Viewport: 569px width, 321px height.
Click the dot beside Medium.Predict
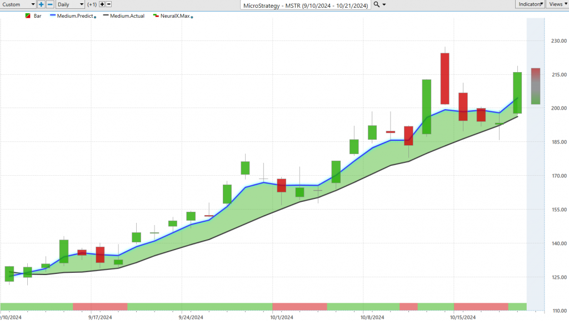[95, 17]
